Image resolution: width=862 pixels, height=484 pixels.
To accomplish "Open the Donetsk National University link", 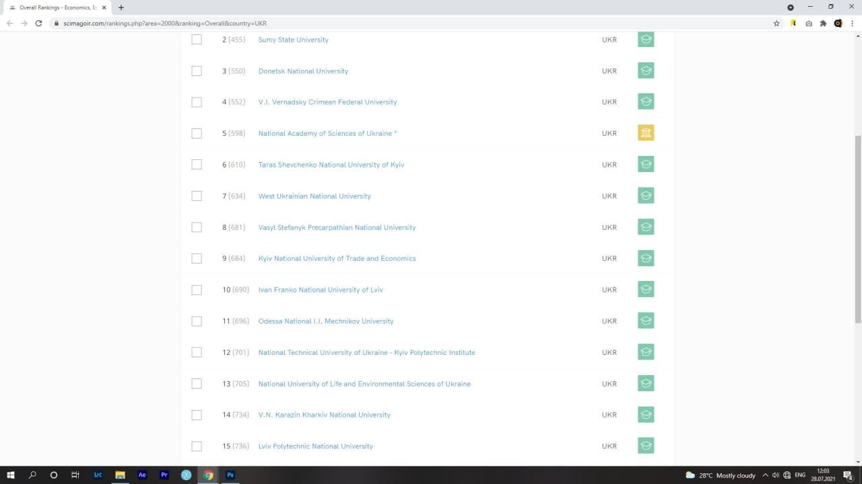I will pos(303,71).
